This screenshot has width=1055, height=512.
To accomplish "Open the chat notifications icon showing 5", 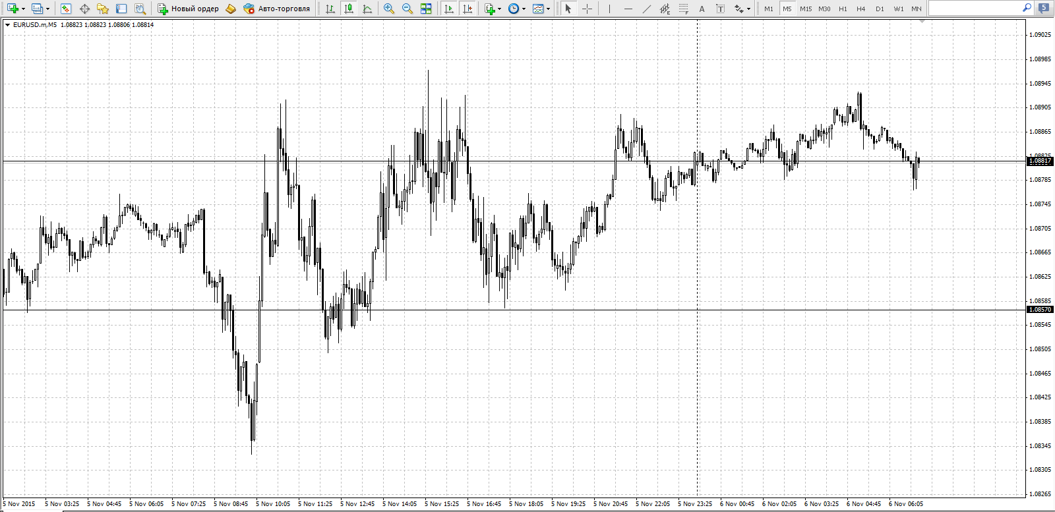I will 1044,9.
